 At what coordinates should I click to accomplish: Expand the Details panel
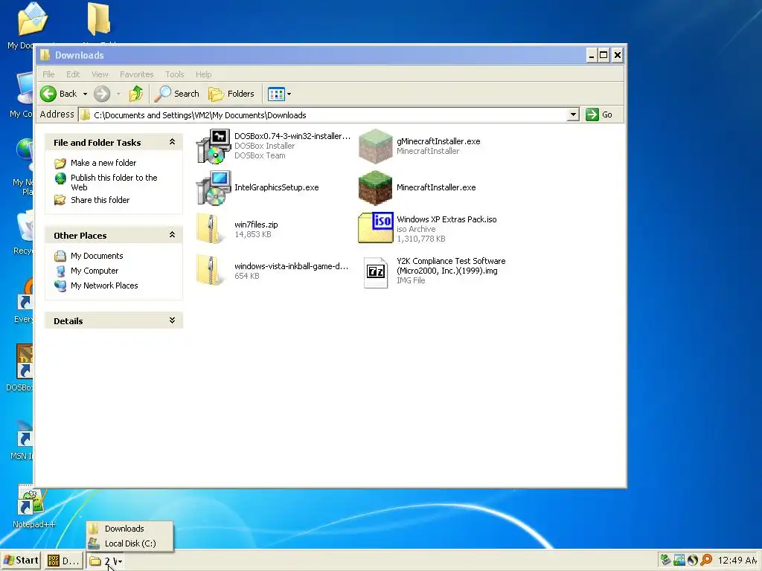coord(172,320)
